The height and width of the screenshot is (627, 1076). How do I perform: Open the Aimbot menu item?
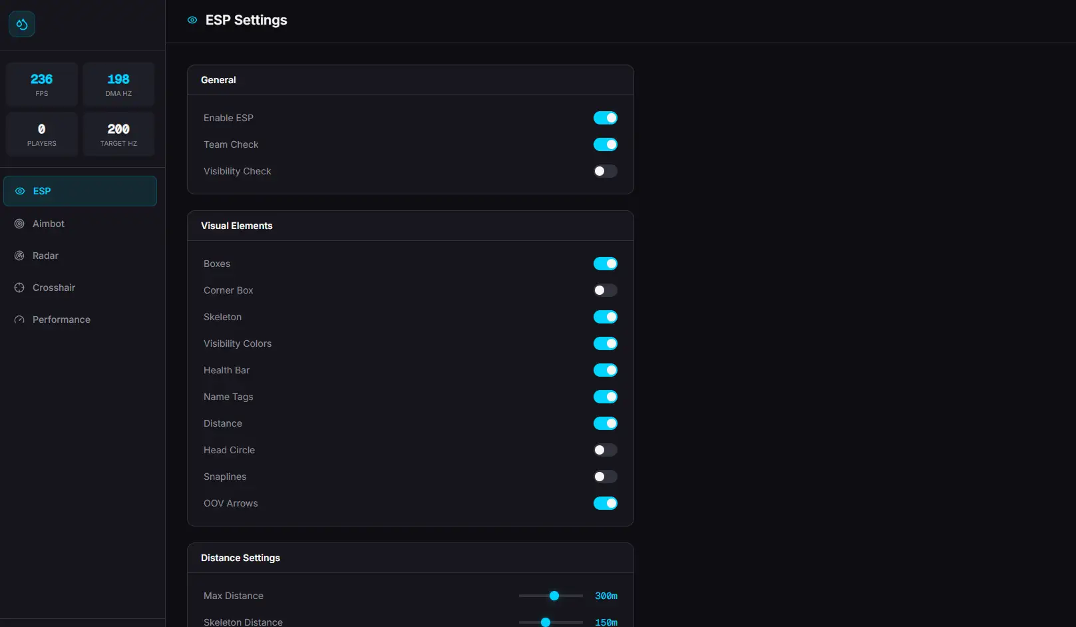click(x=49, y=224)
